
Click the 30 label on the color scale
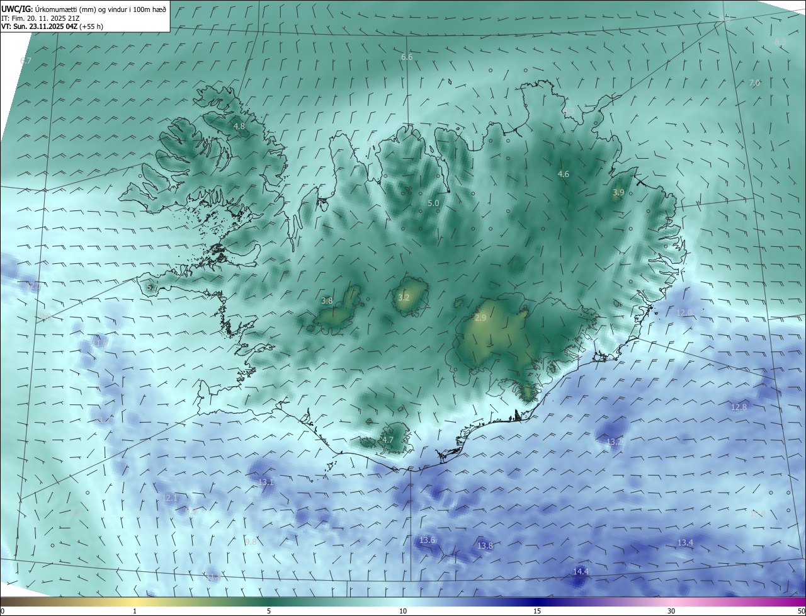click(x=671, y=612)
